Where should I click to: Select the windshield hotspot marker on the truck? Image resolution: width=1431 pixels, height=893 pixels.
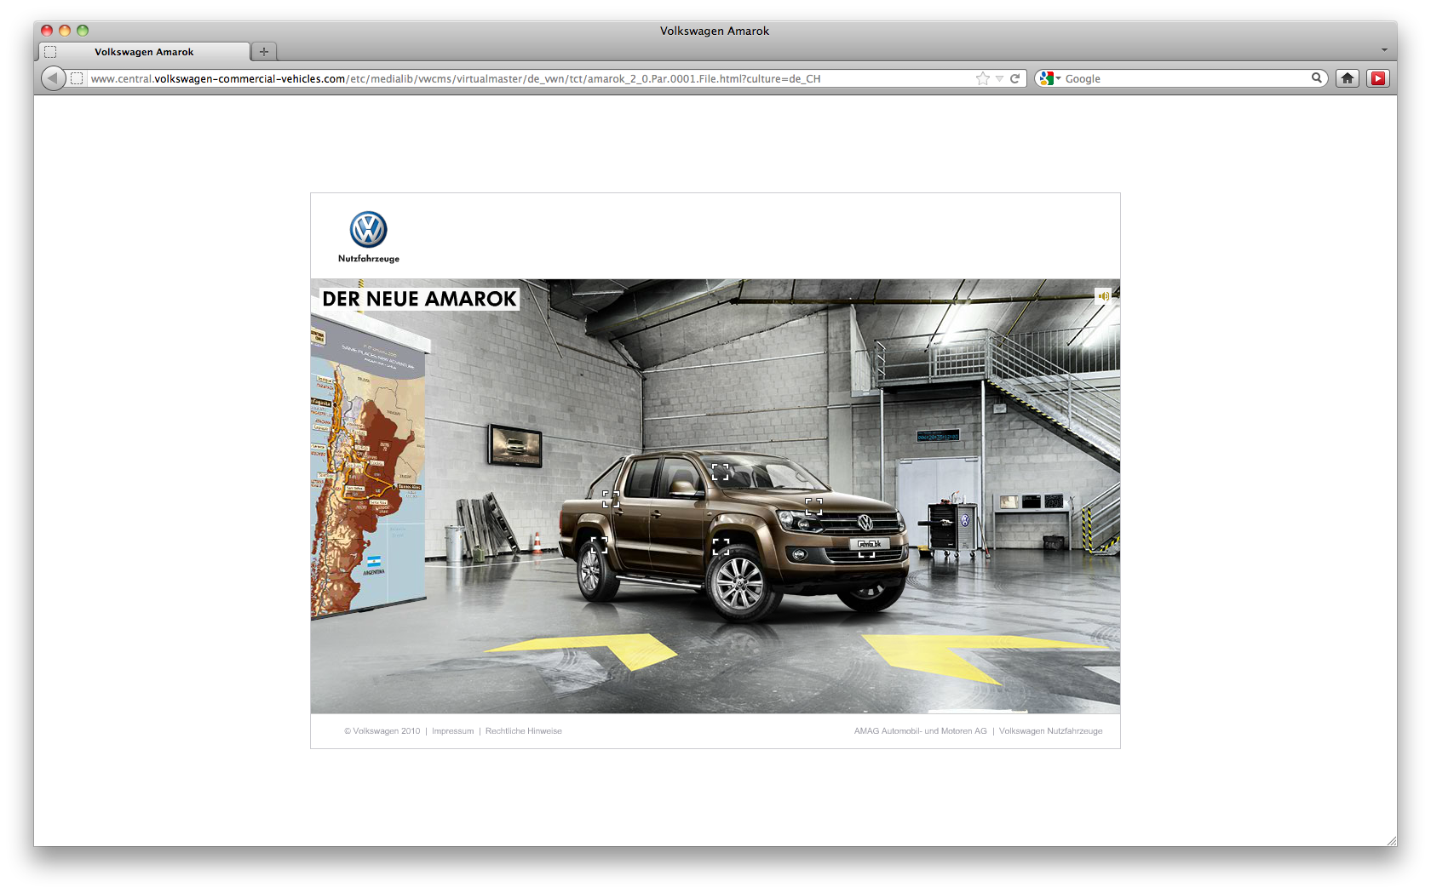coord(721,472)
